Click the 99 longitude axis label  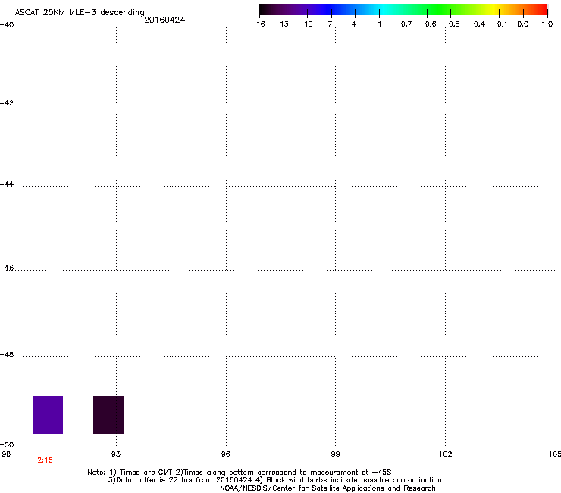[x=335, y=454]
